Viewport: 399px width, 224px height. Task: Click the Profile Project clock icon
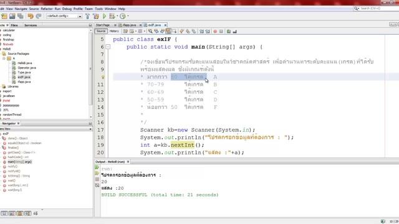pyautogui.click(x=123, y=16)
